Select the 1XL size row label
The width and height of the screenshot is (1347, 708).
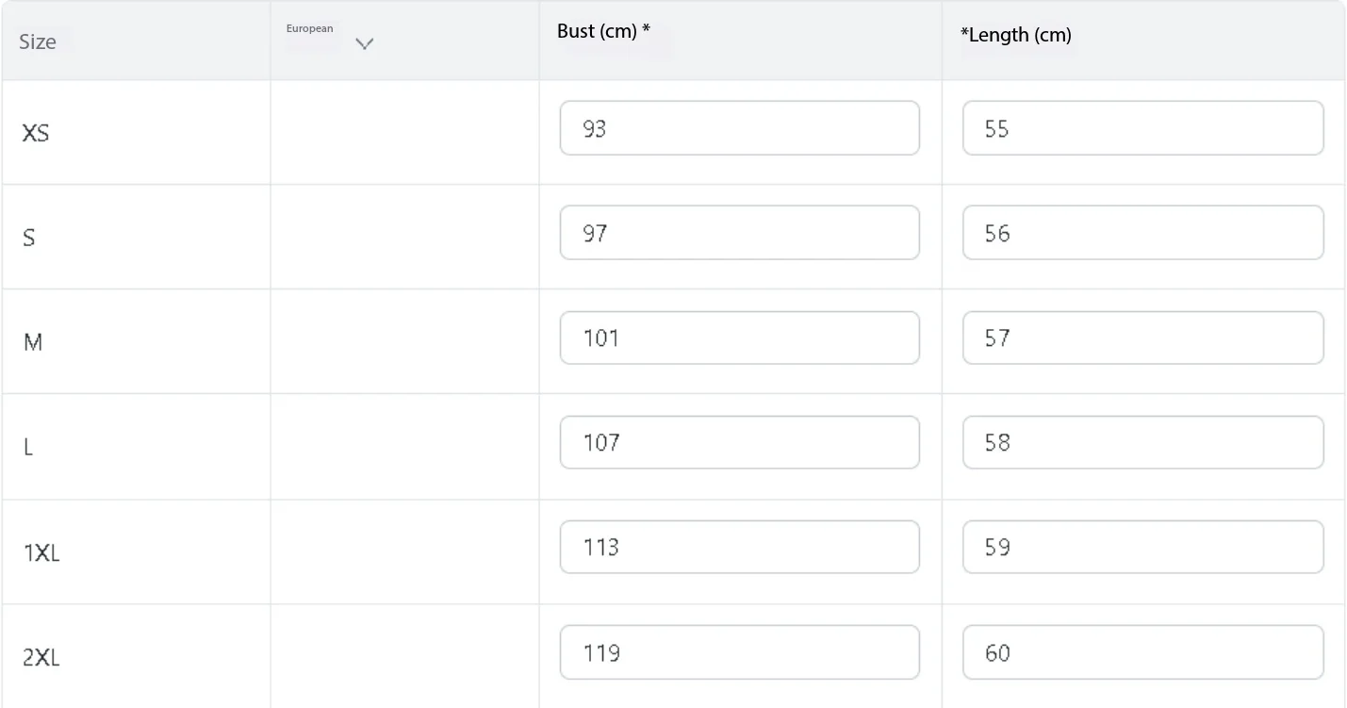tap(41, 553)
